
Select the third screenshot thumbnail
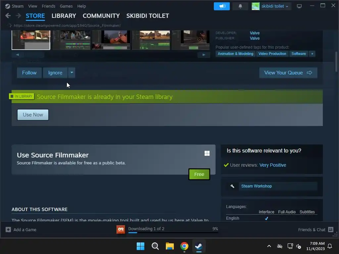(111, 40)
